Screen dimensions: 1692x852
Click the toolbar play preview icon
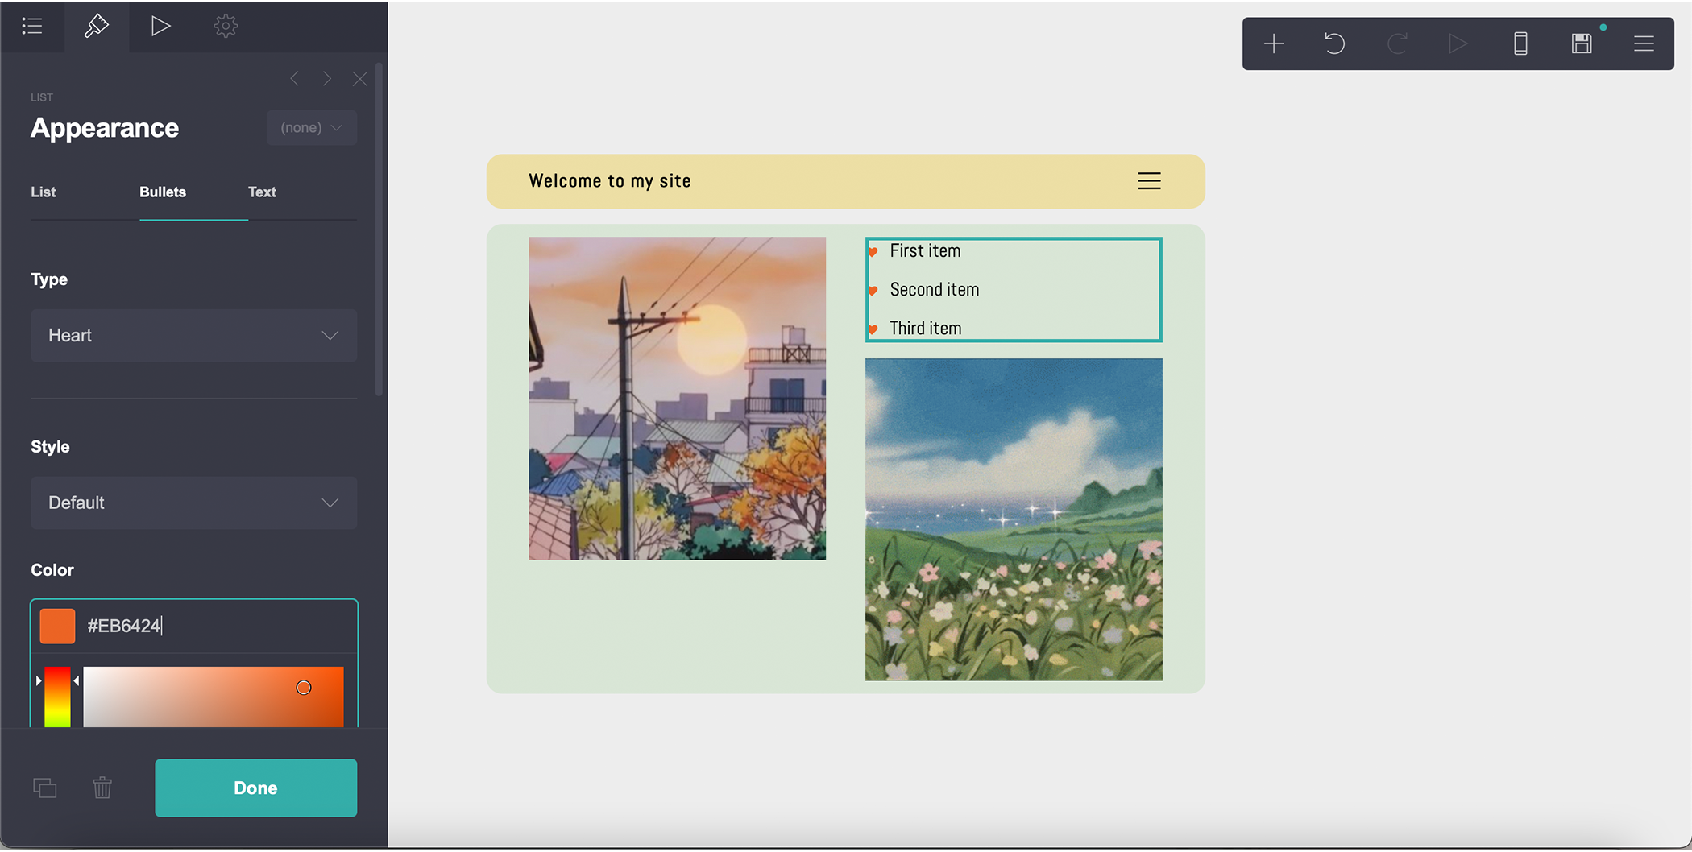1458,43
